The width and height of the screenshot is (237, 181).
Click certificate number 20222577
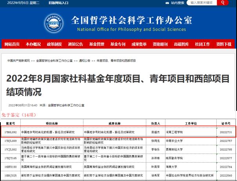(226, 158)
